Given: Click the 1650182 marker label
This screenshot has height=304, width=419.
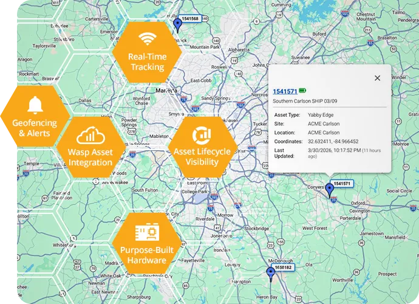Looking at the screenshot, I should (x=284, y=267).
